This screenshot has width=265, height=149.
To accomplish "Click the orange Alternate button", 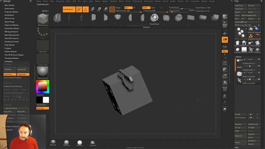I will point(43,108).
